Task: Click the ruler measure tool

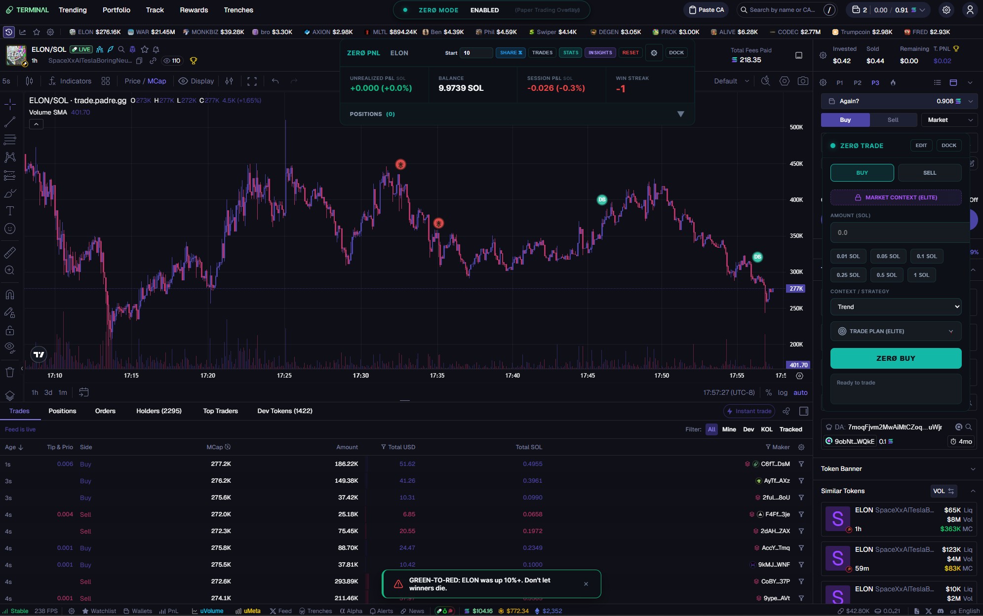Action: click(x=10, y=253)
